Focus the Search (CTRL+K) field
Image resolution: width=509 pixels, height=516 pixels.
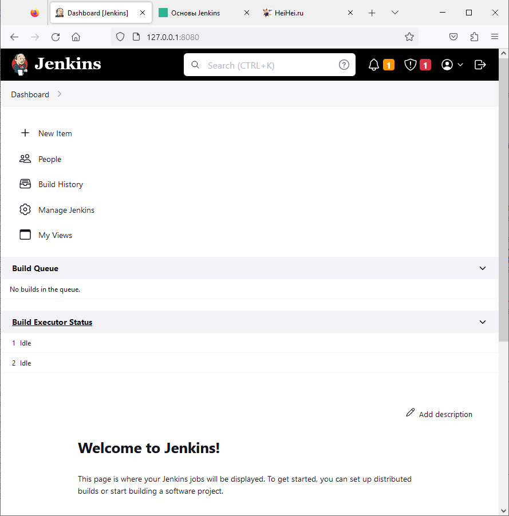point(270,65)
